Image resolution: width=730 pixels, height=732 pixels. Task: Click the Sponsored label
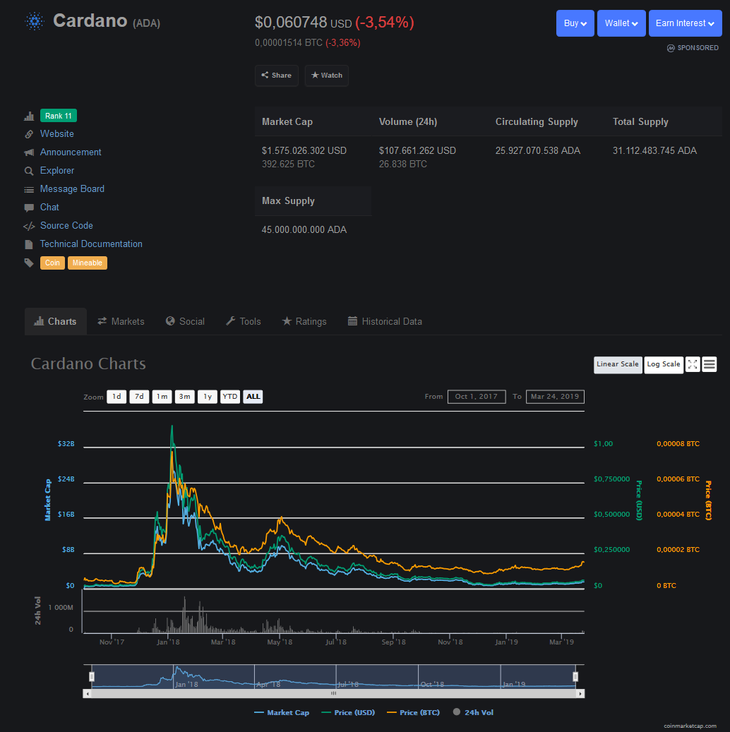pyautogui.click(x=693, y=48)
